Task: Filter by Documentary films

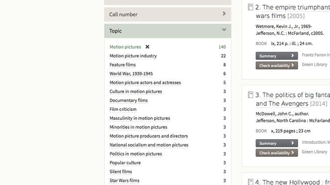Action: pos(128,100)
